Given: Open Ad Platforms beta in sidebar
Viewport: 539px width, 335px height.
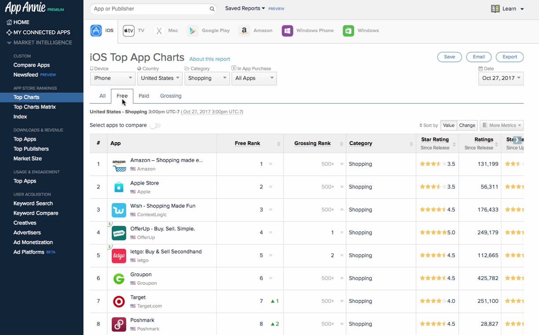Looking at the screenshot, I should 34,252.
